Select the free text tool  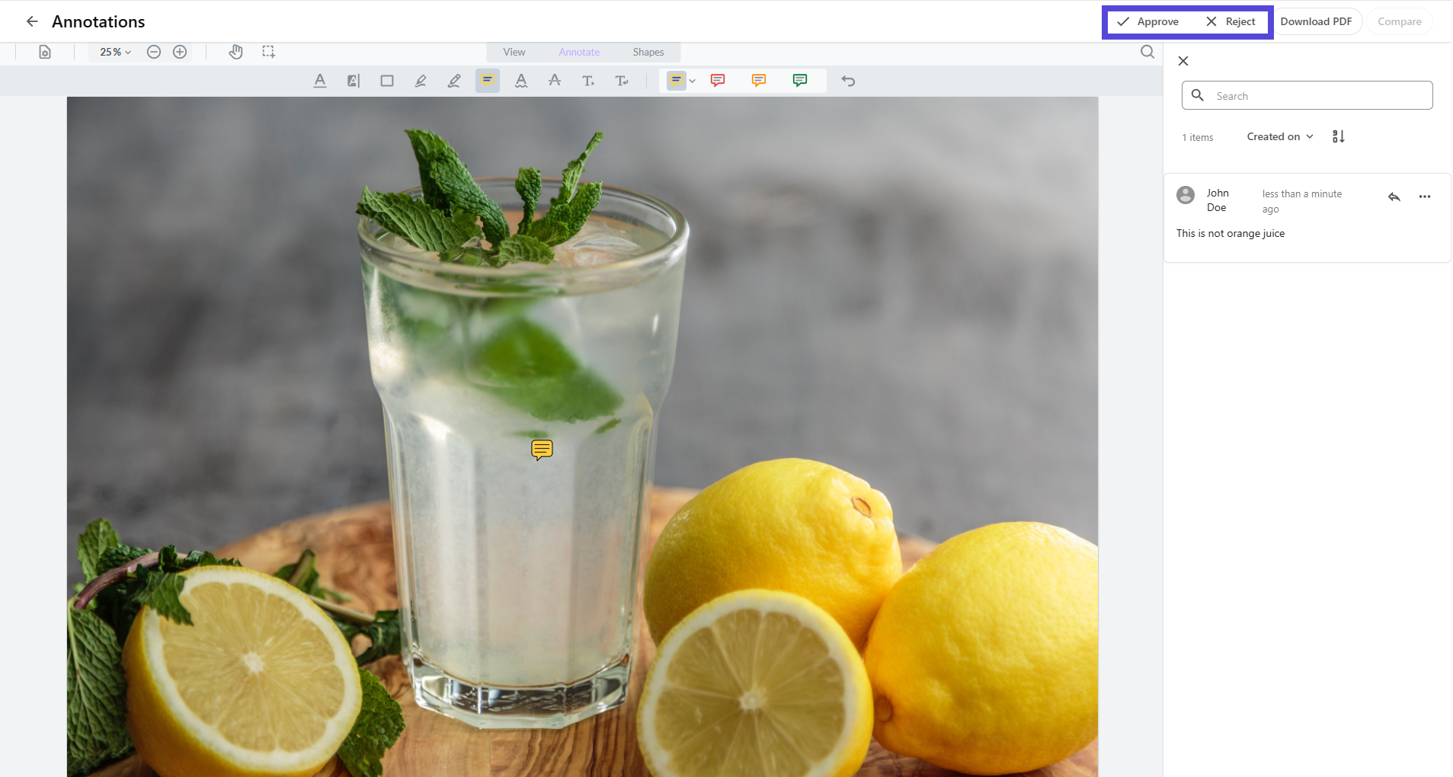pyautogui.click(x=588, y=81)
